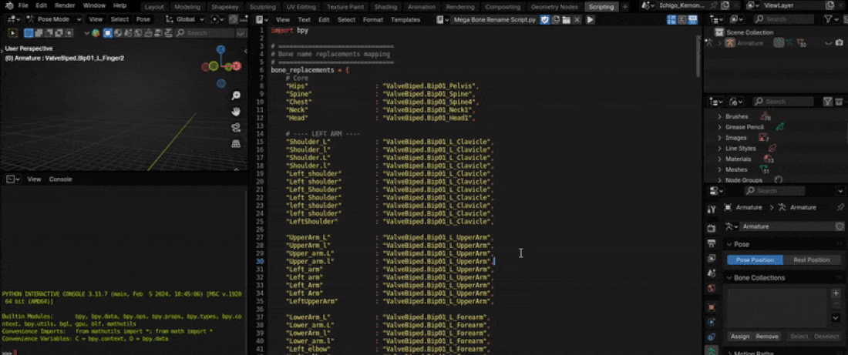Click new text copy icon beside script name
The width and height of the screenshot is (848, 355).
pyautogui.click(x=555, y=19)
